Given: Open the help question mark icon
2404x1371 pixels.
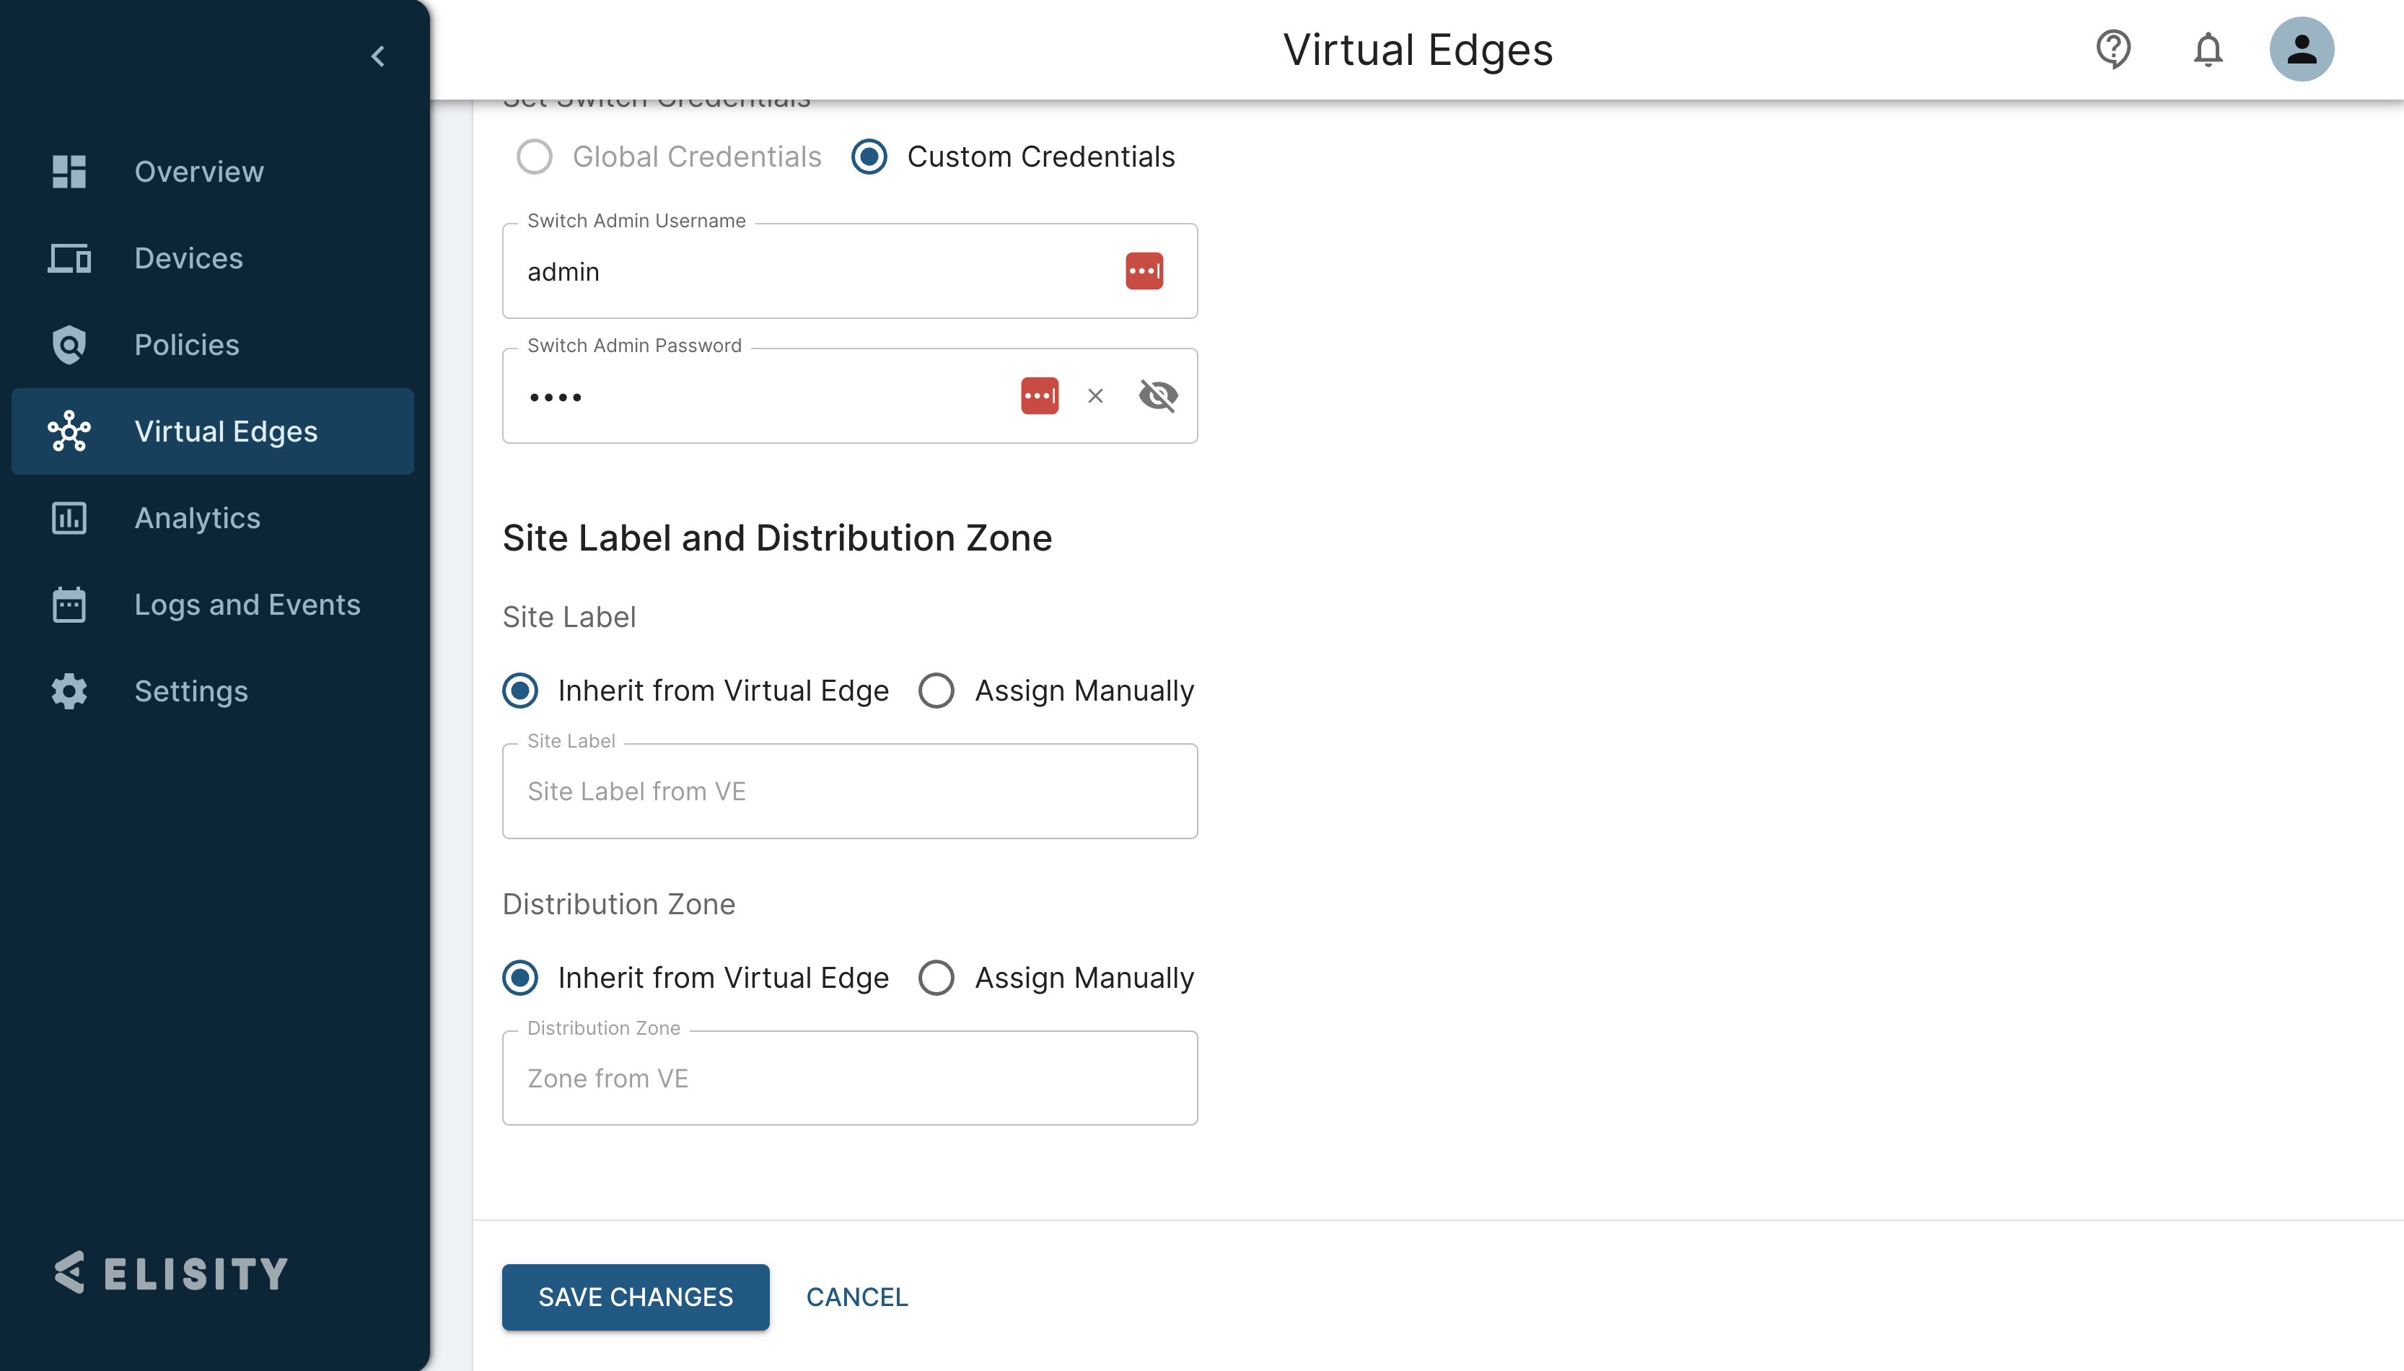Looking at the screenshot, I should (2113, 49).
